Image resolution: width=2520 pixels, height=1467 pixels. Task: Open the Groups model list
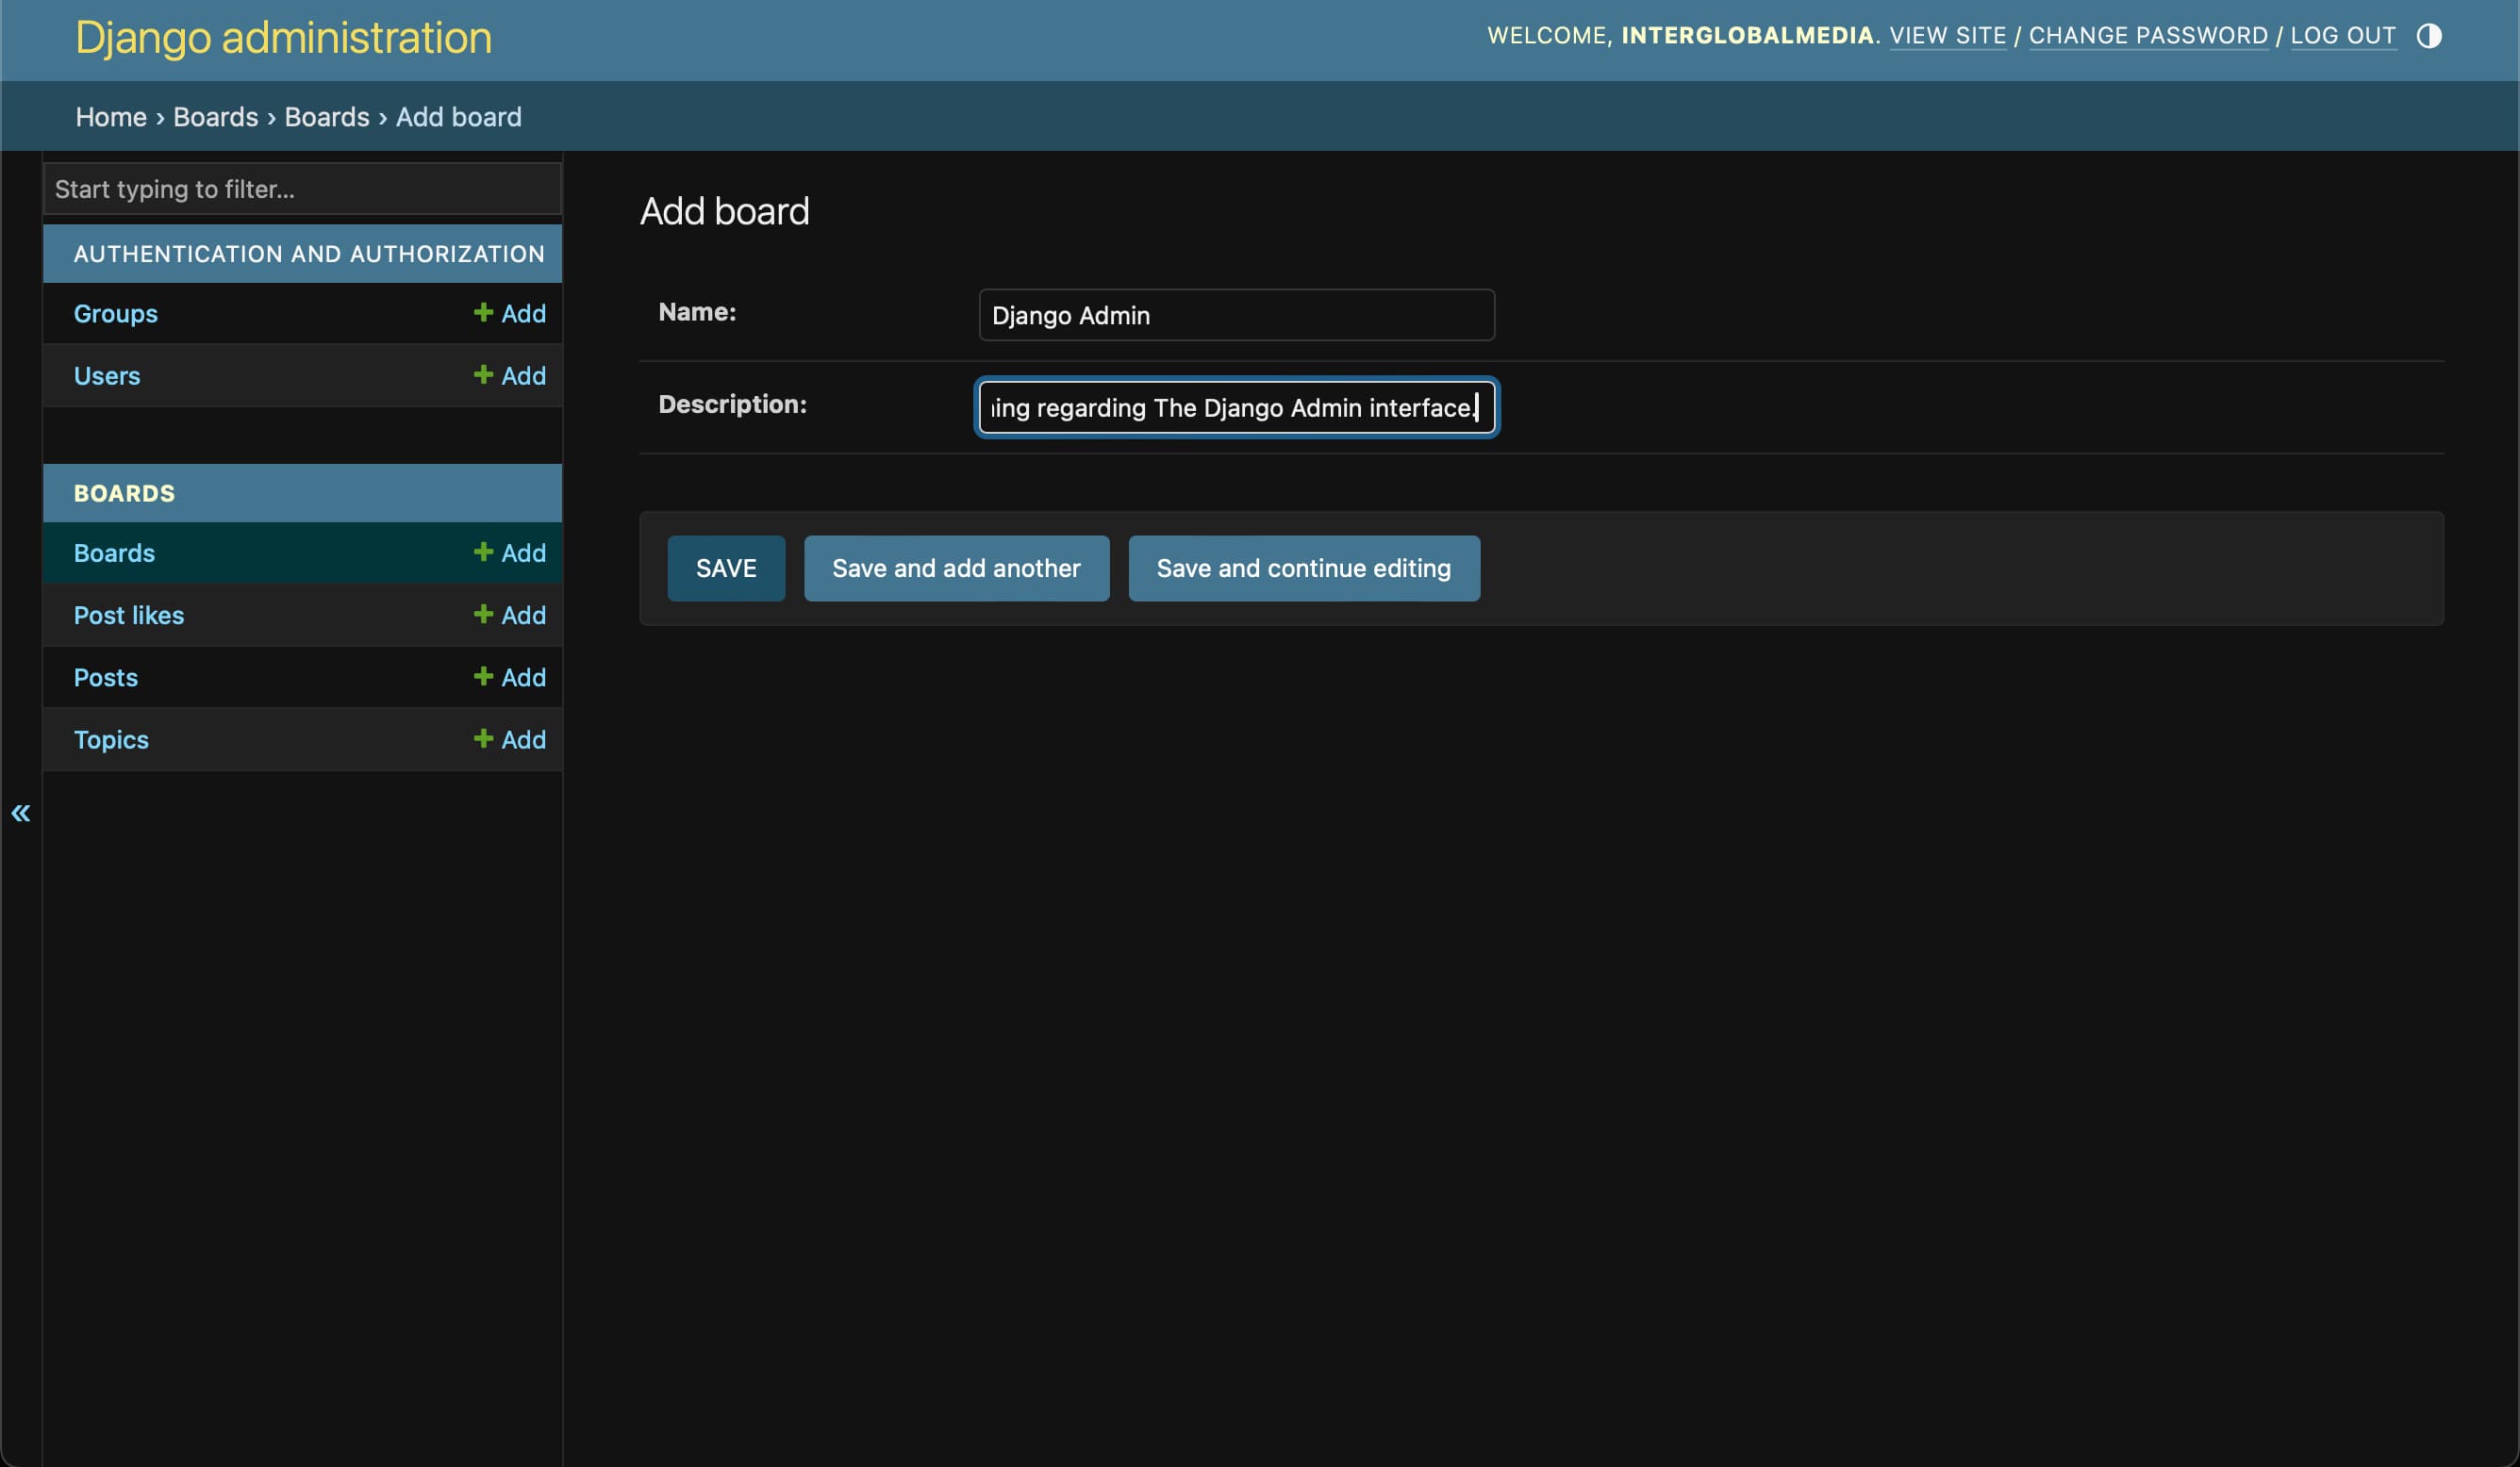click(x=115, y=313)
